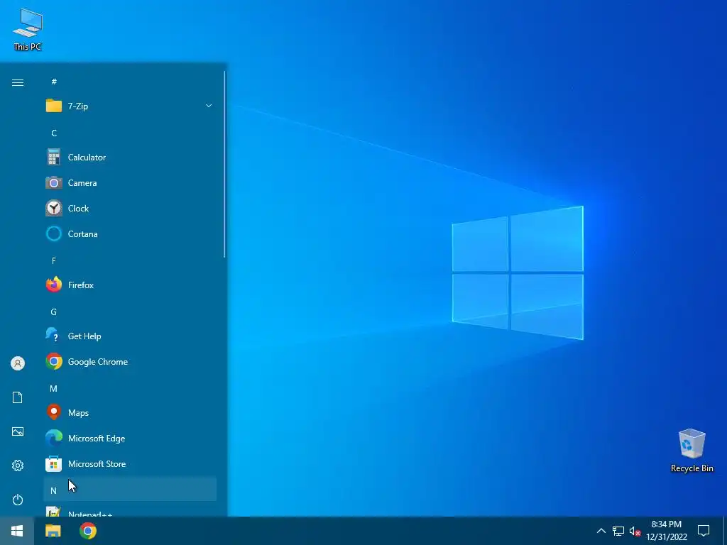727x545 pixels.
Task: Click the Power button in Start sidebar
Action: click(x=18, y=500)
